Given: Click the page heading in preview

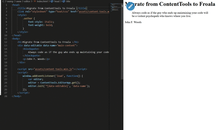Looking at the screenshot, I should pyautogui.click(x=170, y=4).
